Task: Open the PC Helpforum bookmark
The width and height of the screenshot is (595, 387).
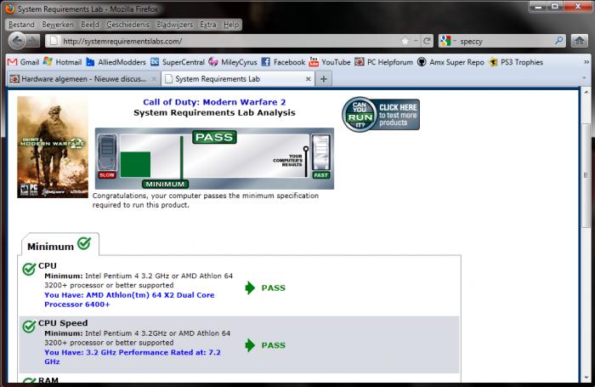Action: 383,62
